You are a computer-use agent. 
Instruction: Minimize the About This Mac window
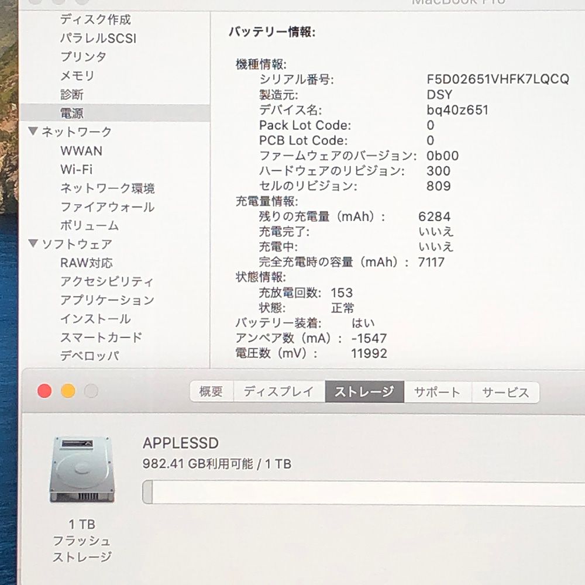pyautogui.click(x=68, y=391)
